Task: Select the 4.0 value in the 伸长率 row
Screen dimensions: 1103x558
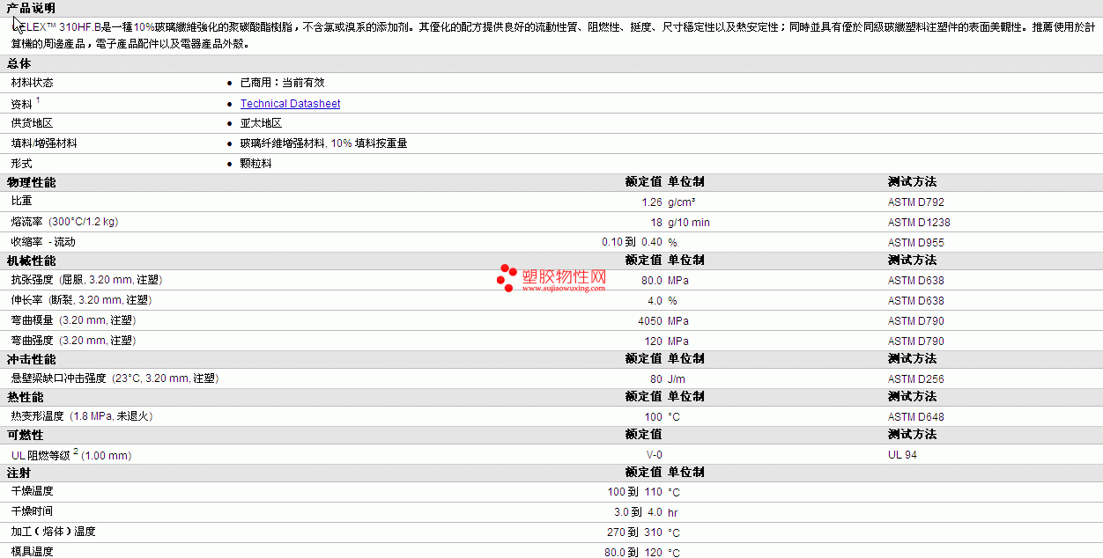Action: click(655, 301)
